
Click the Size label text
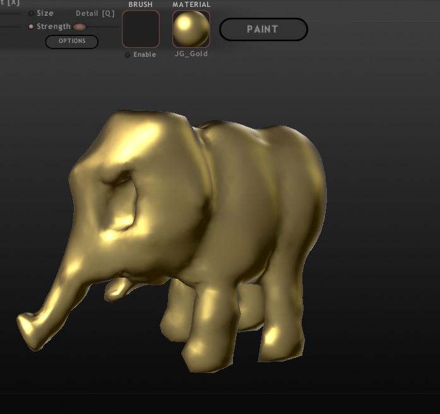pyautogui.click(x=45, y=13)
